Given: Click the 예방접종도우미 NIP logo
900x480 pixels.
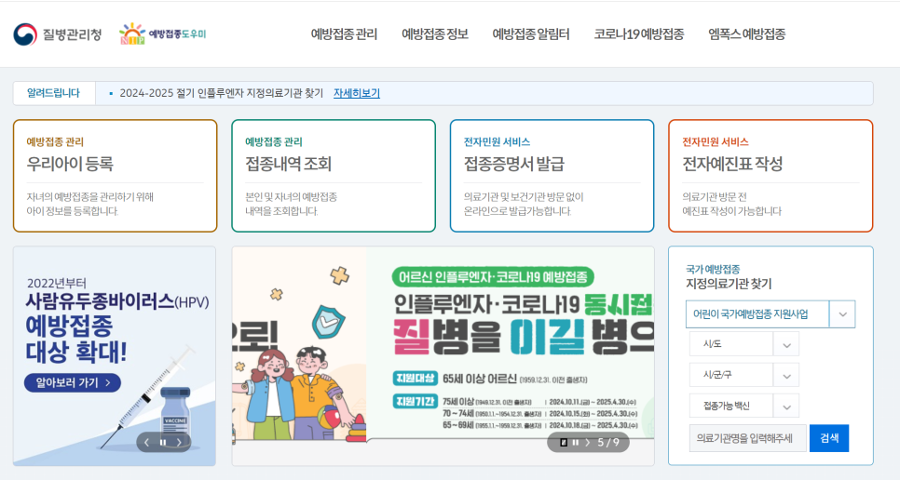Looking at the screenshot, I should click(162, 33).
